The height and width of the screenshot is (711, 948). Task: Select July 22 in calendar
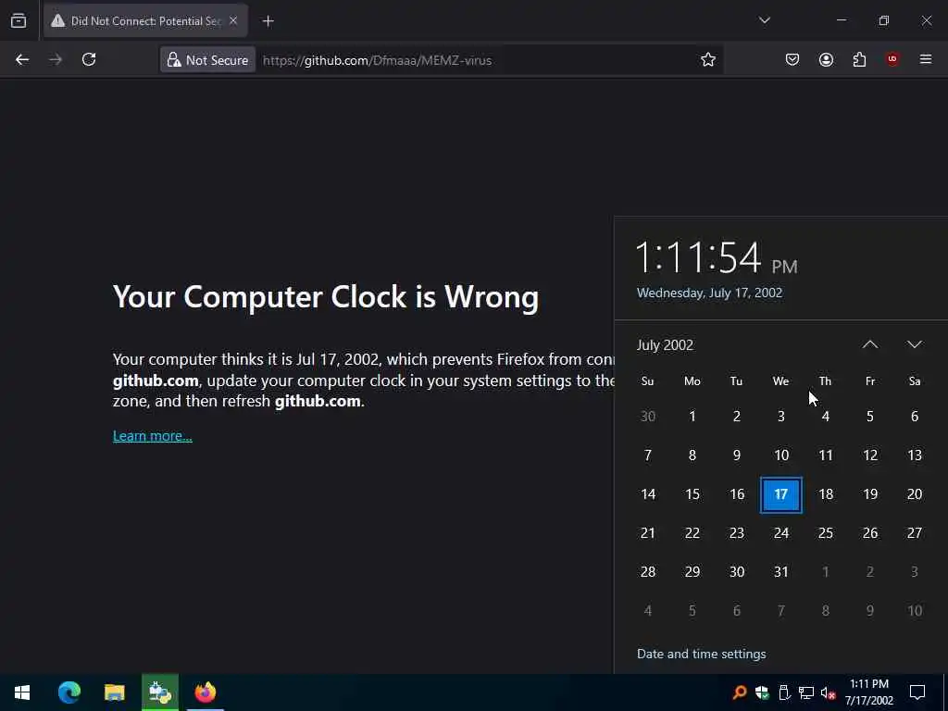[692, 533]
